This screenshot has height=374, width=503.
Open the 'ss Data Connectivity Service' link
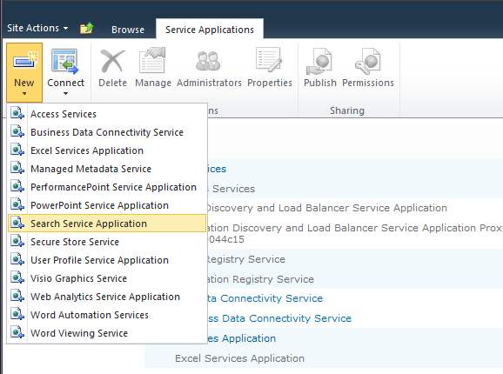[x=279, y=318]
